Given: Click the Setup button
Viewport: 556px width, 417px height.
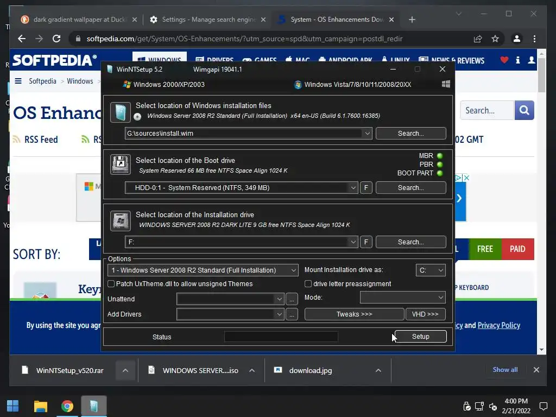Looking at the screenshot, I should pos(421,336).
